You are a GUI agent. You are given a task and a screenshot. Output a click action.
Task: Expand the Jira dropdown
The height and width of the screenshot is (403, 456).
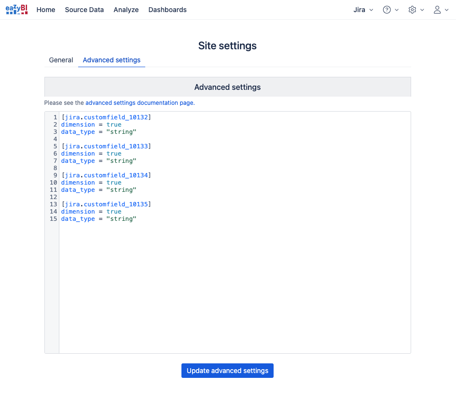[x=363, y=10]
